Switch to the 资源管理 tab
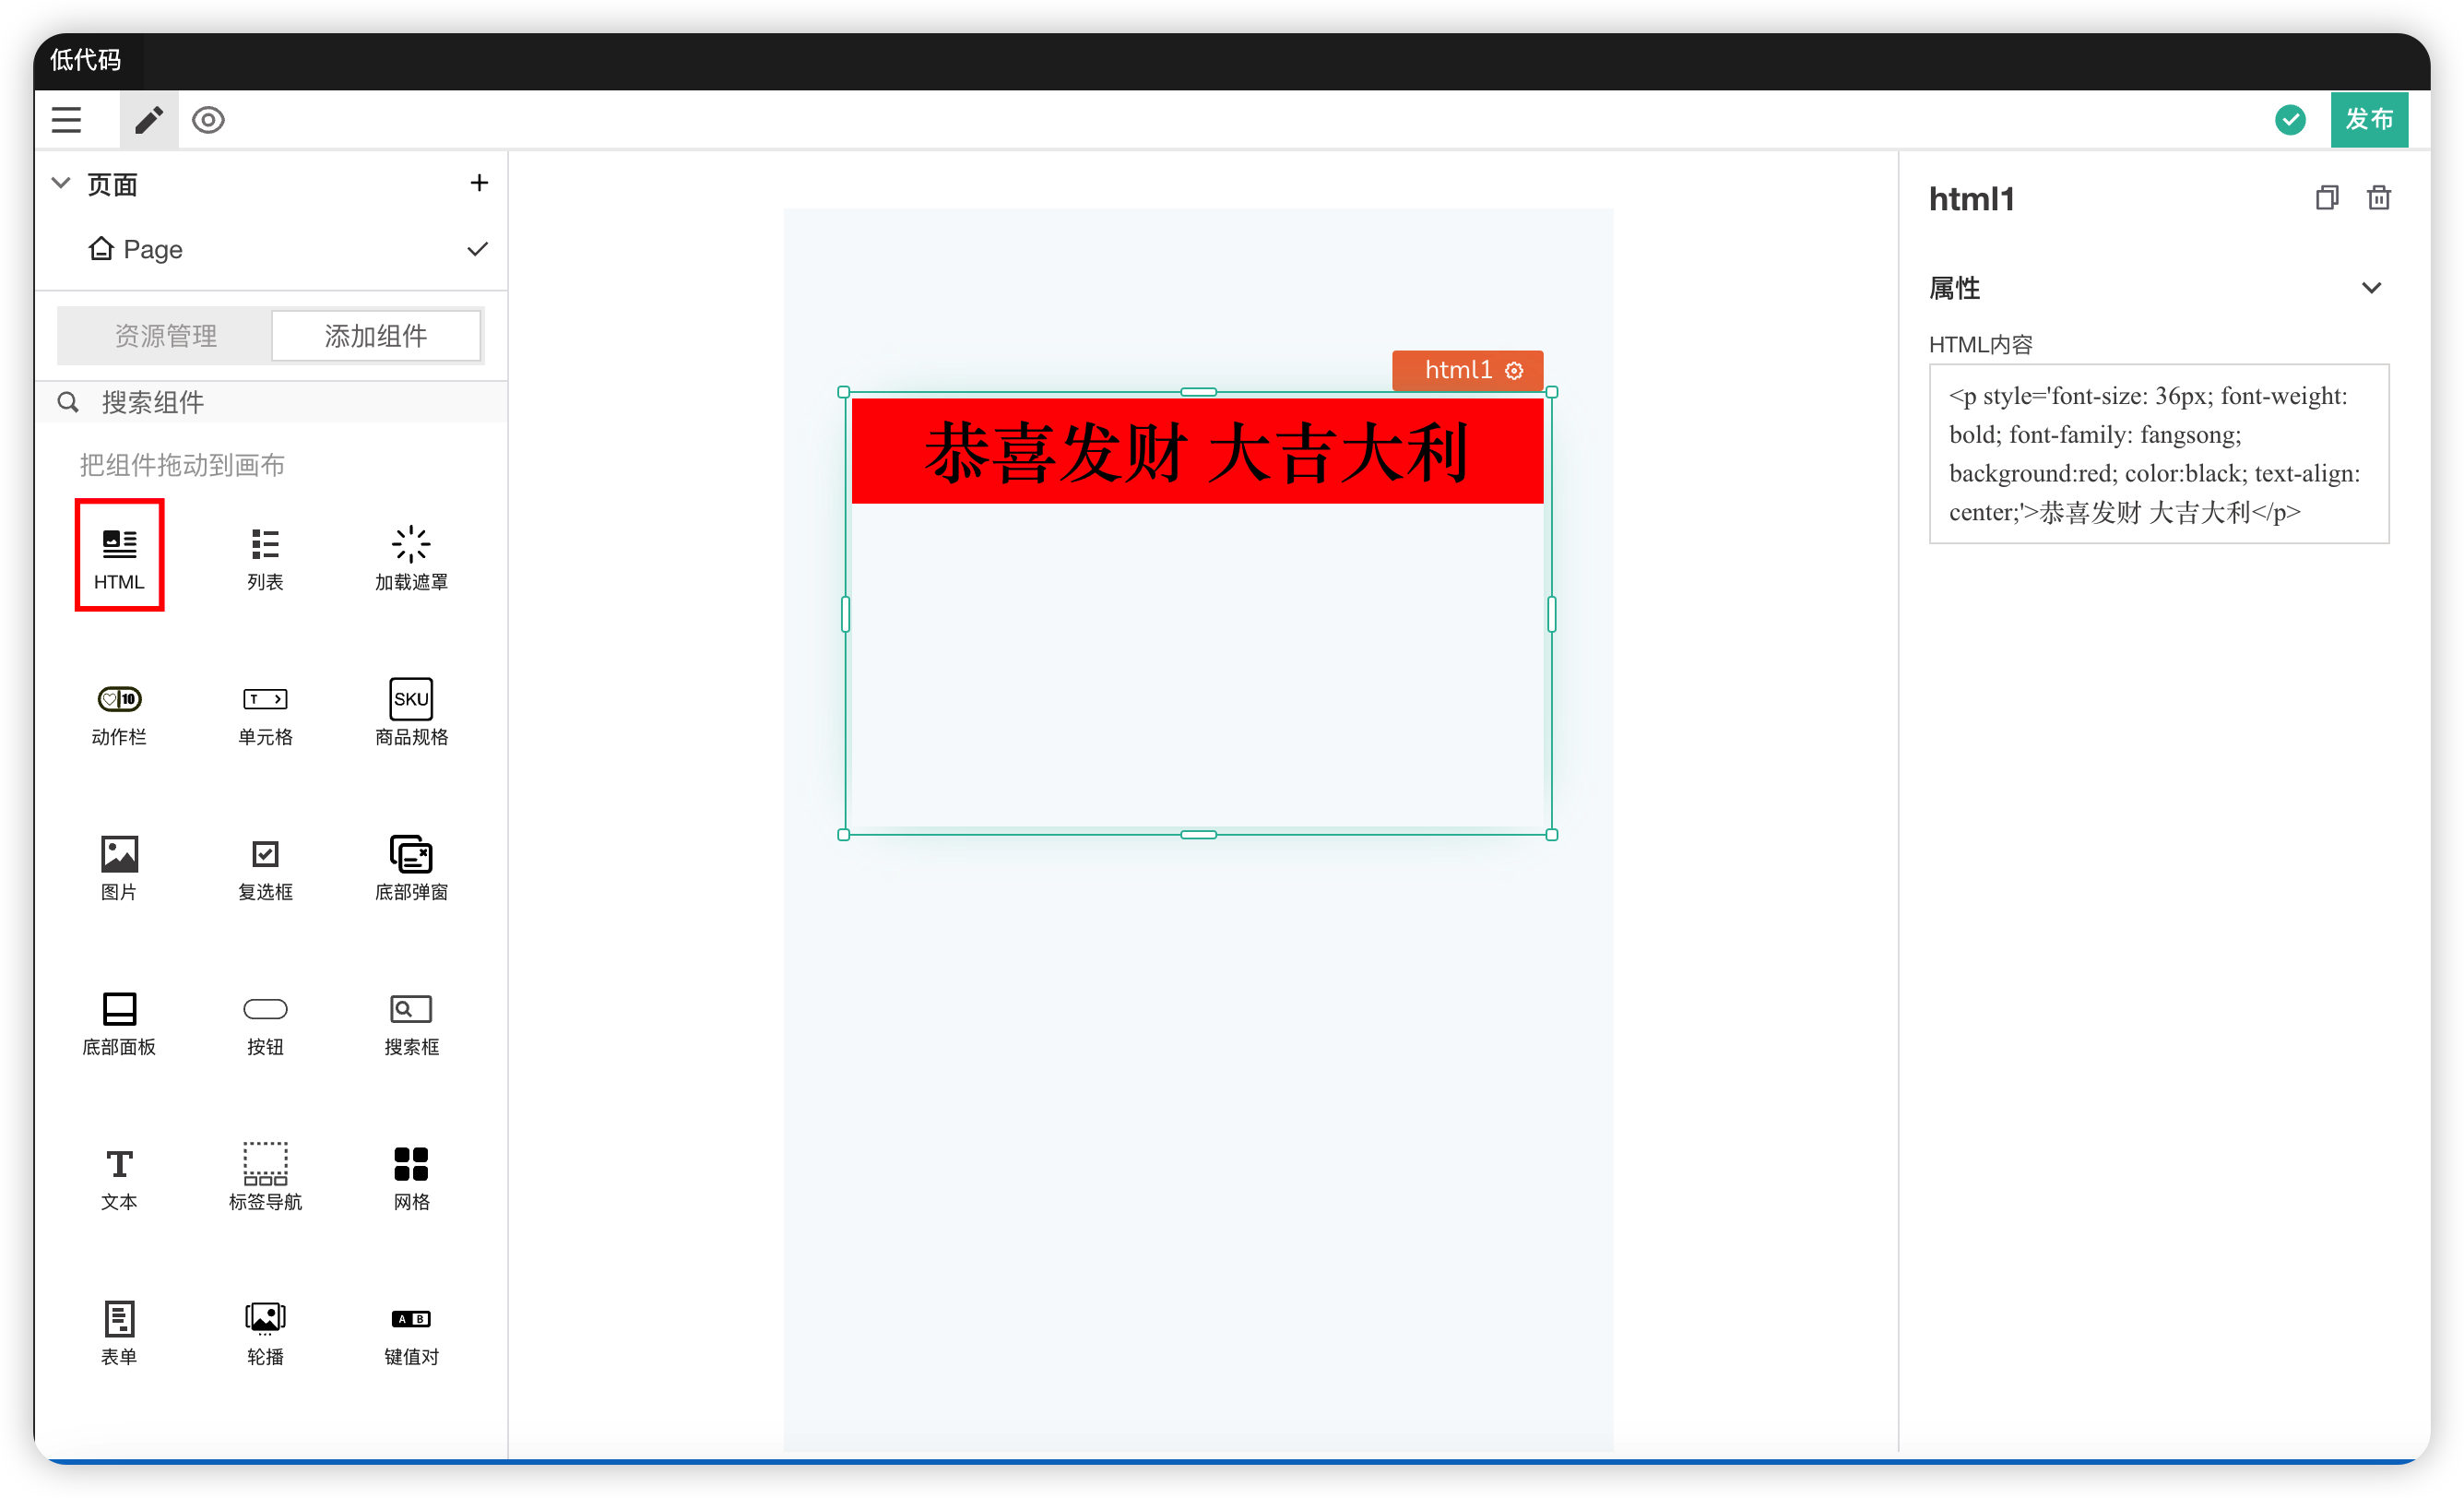The height and width of the screenshot is (1498, 2464). [165, 336]
